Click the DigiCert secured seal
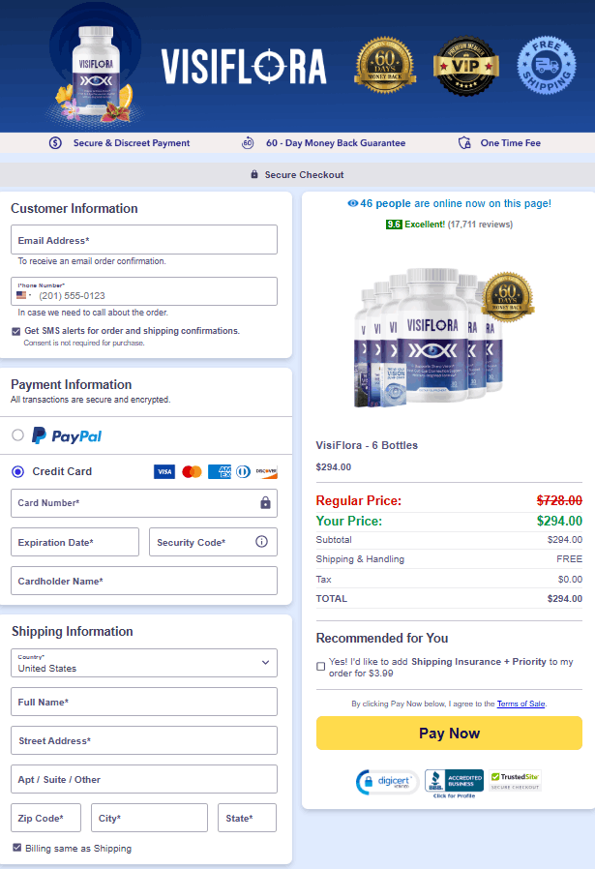The height and width of the screenshot is (869, 595). coord(387,782)
